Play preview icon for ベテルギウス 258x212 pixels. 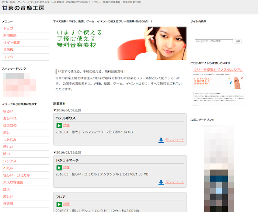click(x=59, y=126)
